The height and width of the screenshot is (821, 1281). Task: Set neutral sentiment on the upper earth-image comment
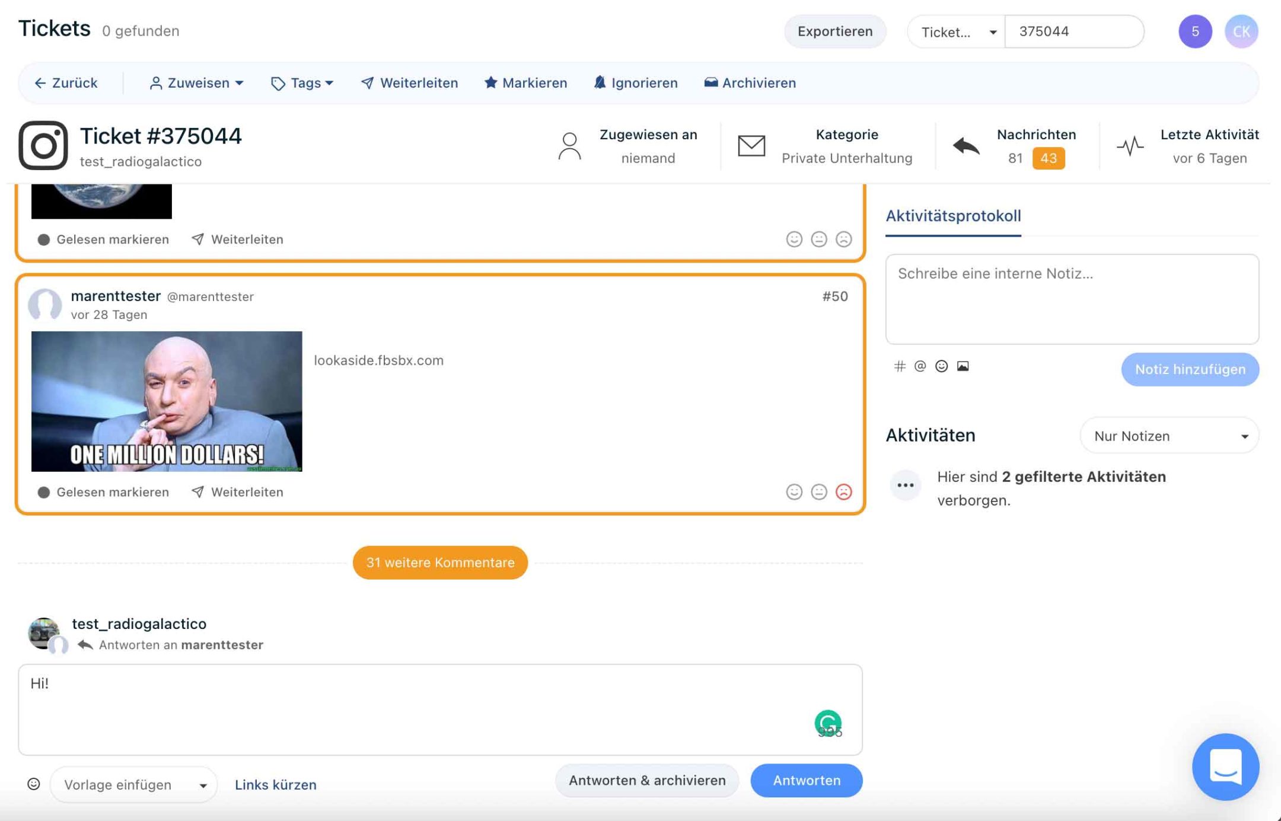[819, 239]
